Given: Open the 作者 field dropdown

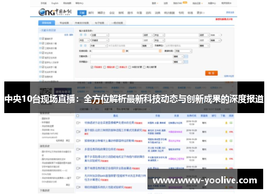Looking at the screenshot, I should [99, 46].
